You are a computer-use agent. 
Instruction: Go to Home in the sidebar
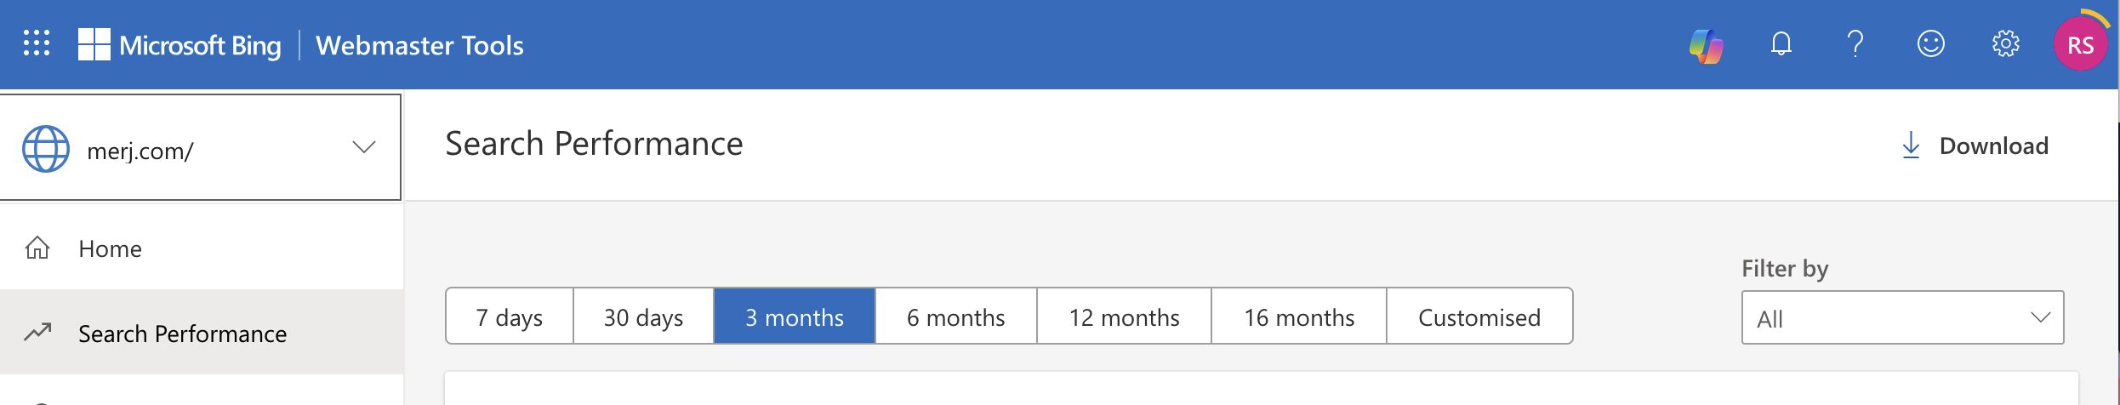point(111,248)
